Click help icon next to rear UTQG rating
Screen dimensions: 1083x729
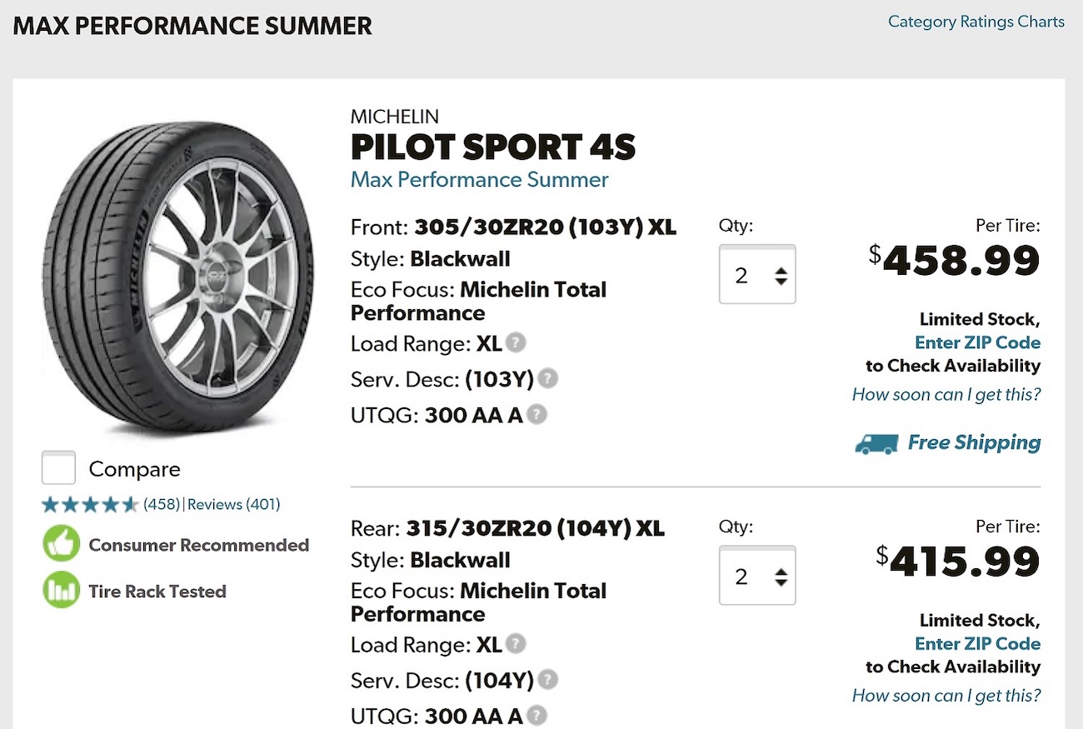coord(537,715)
